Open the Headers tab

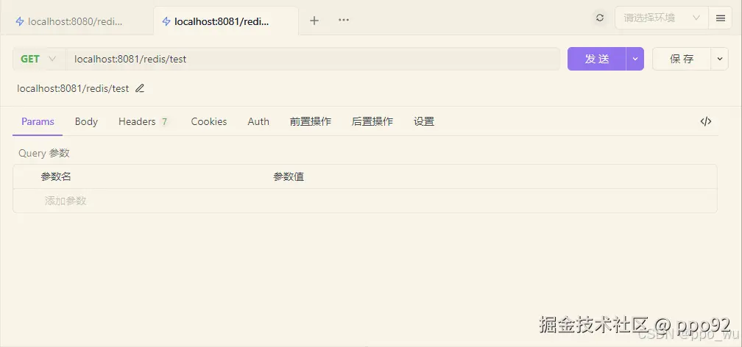pyautogui.click(x=143, y=121)
